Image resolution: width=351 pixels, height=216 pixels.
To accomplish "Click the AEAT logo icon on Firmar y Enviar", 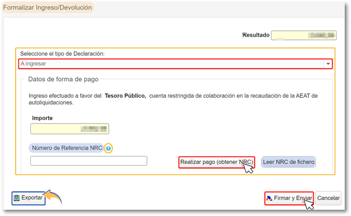I will point(269,198).
